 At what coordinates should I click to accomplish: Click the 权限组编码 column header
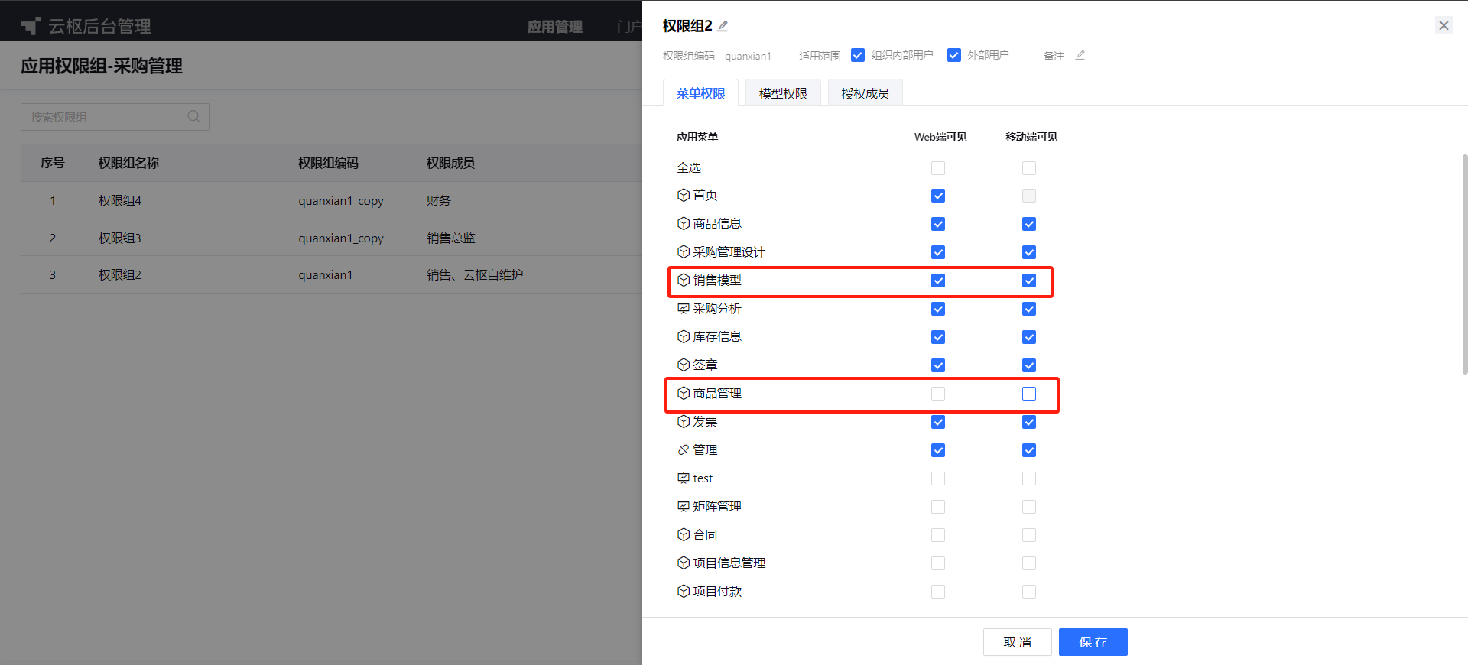pos(328,163)
